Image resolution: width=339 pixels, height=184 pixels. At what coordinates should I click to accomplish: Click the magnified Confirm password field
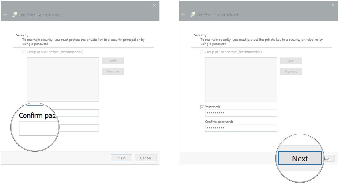[38, 128]
